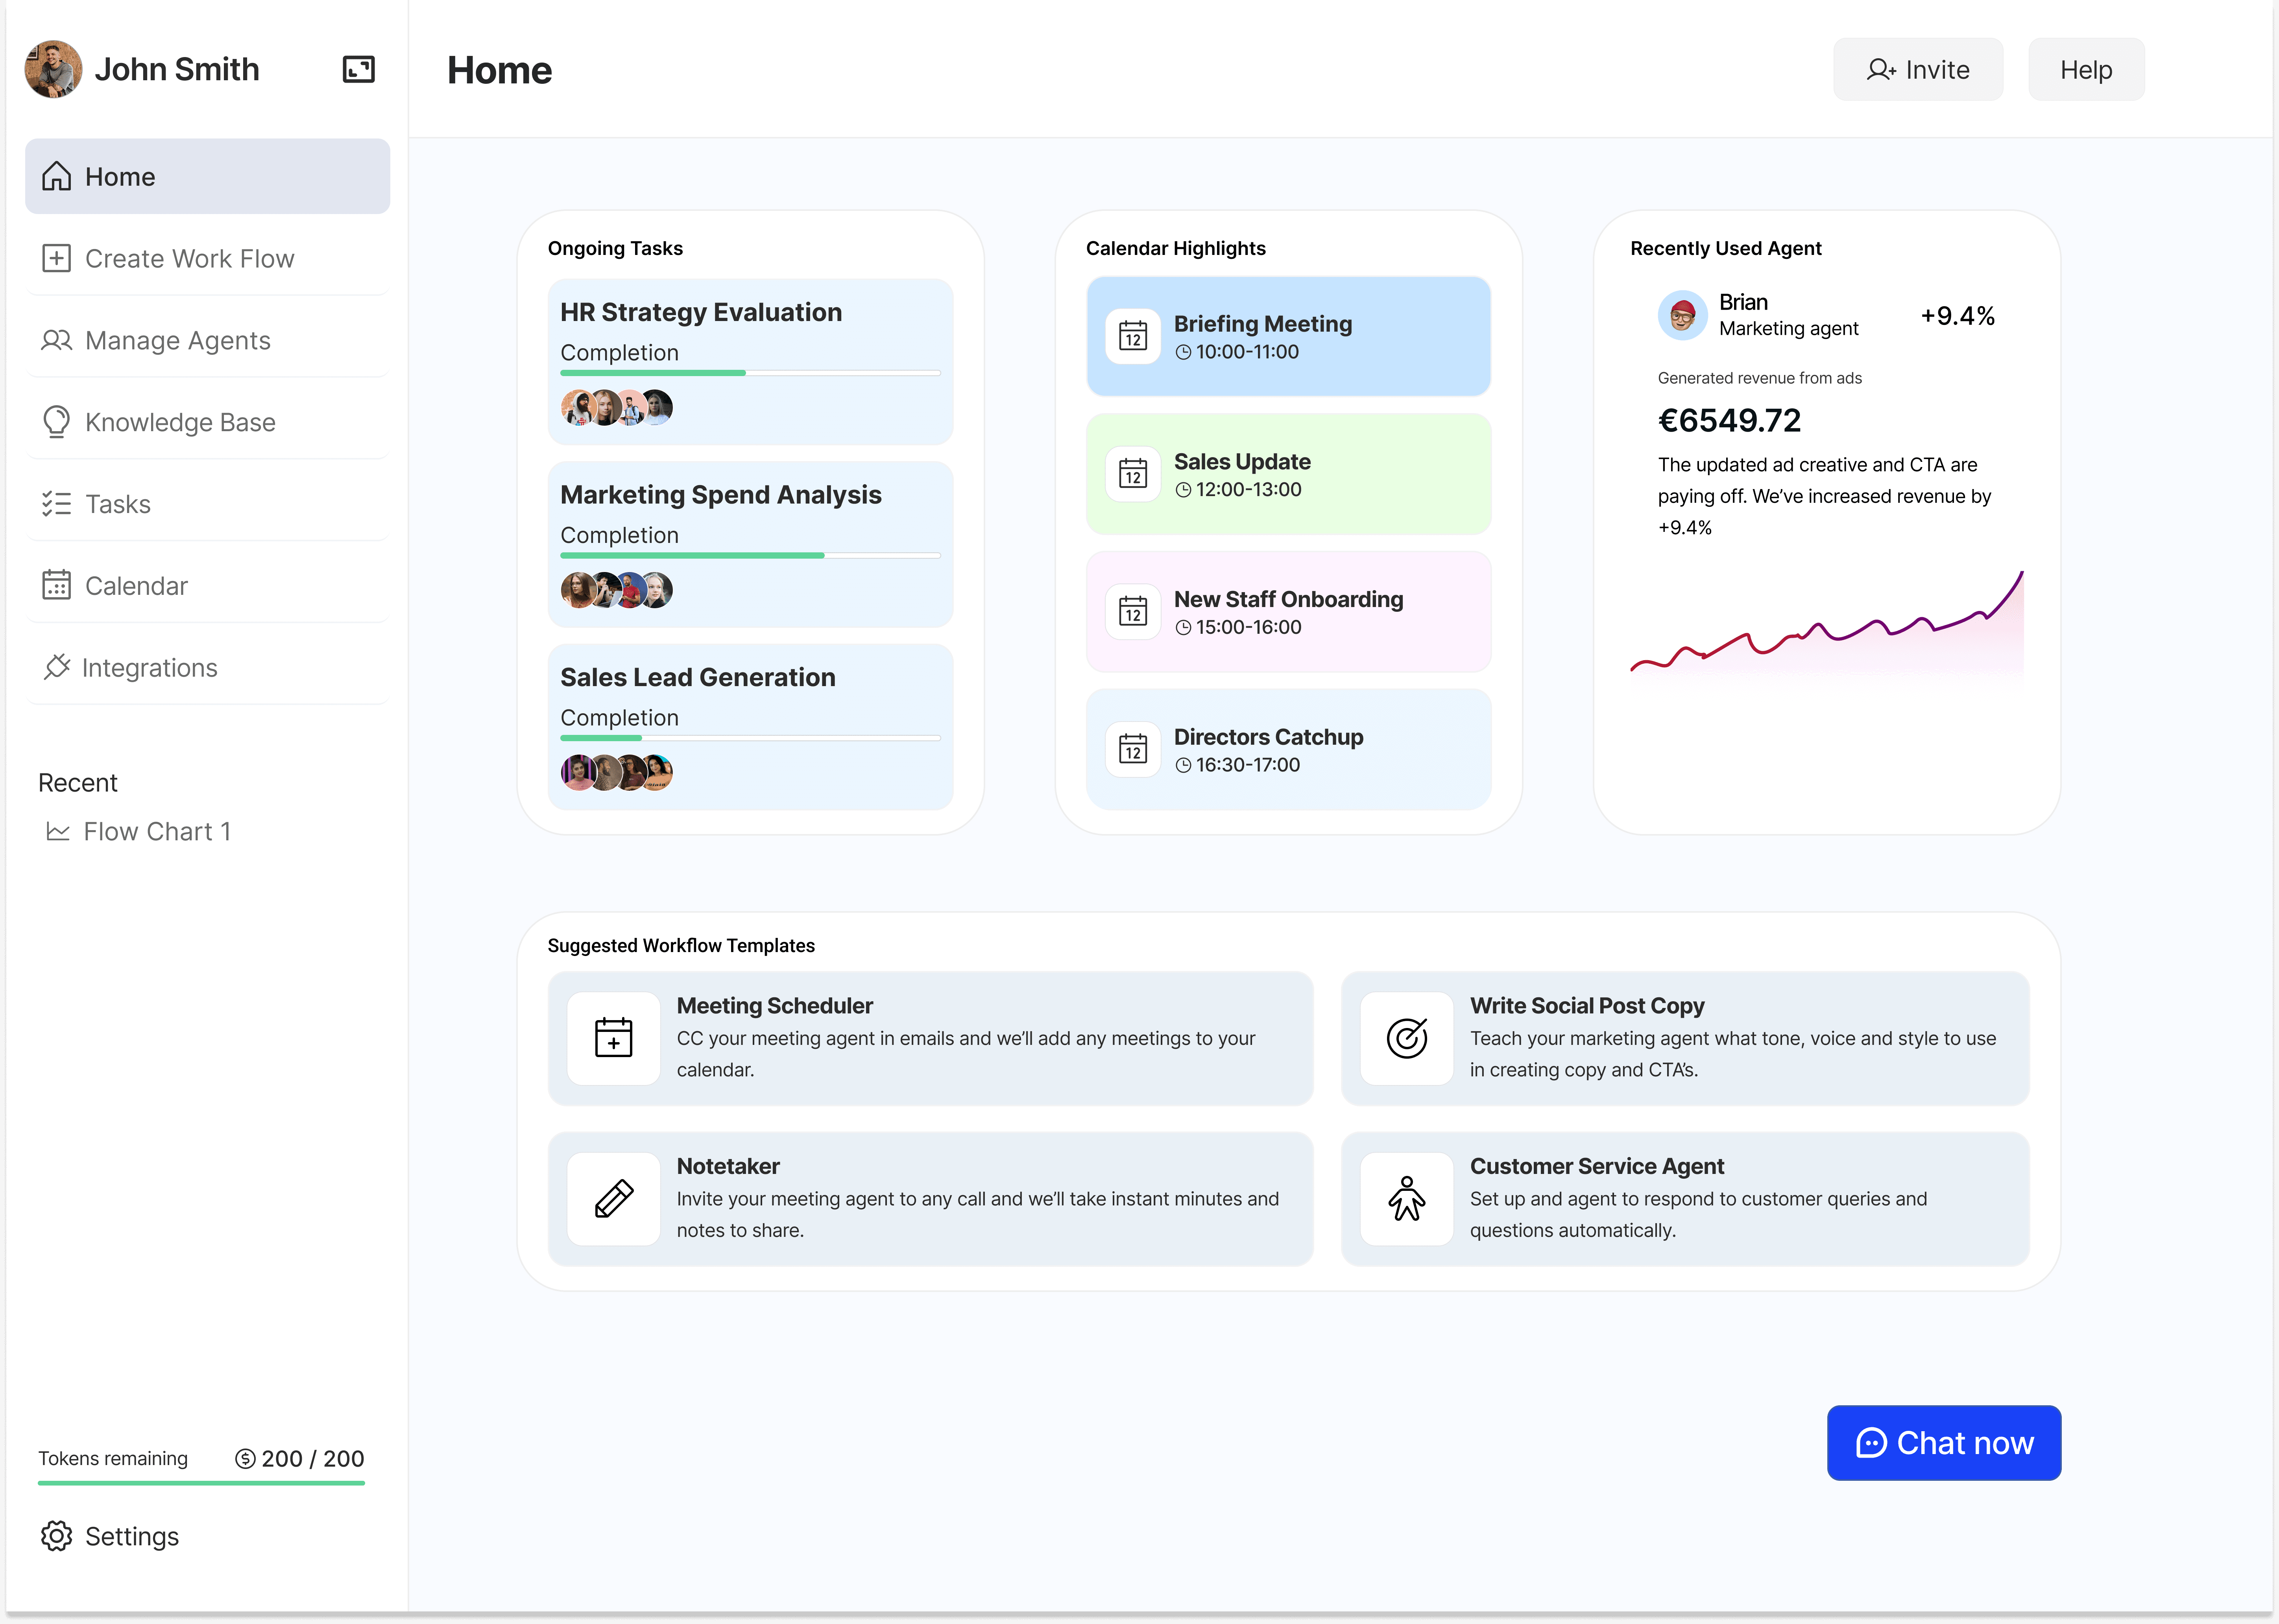Select Home in the sidebar menu
The image size is (2279, 1624).
207,176
